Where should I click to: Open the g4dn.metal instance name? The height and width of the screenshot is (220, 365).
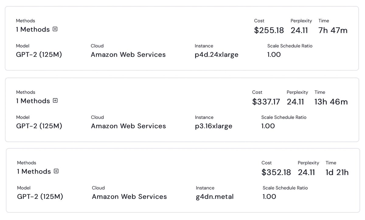[x=215, y=197]
